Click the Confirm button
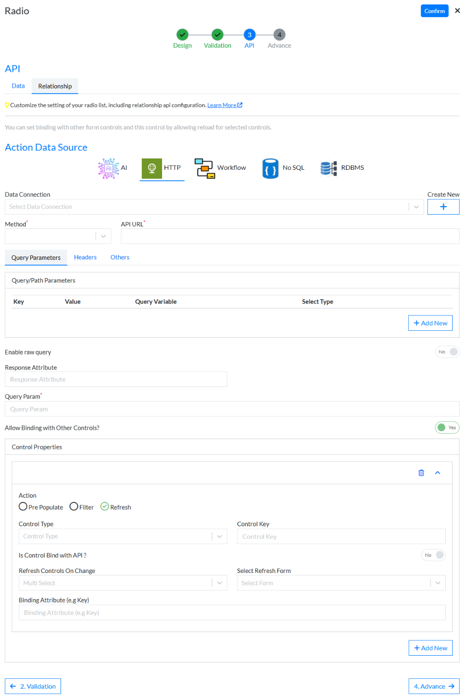 coord(434,11)
